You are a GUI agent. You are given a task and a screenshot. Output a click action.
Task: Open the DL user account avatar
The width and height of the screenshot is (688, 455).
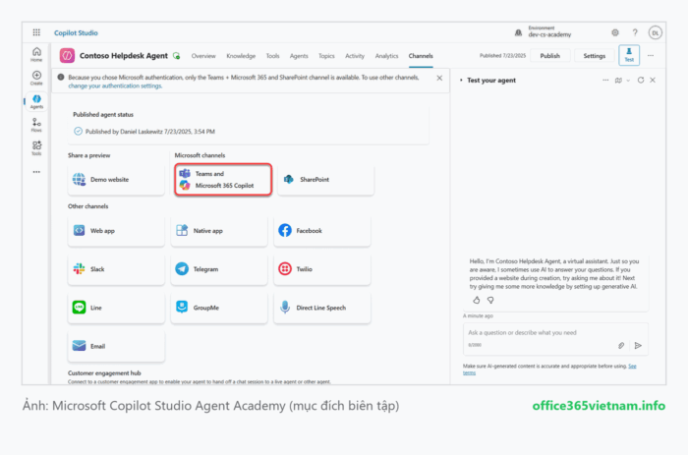(x=656, y=32)
